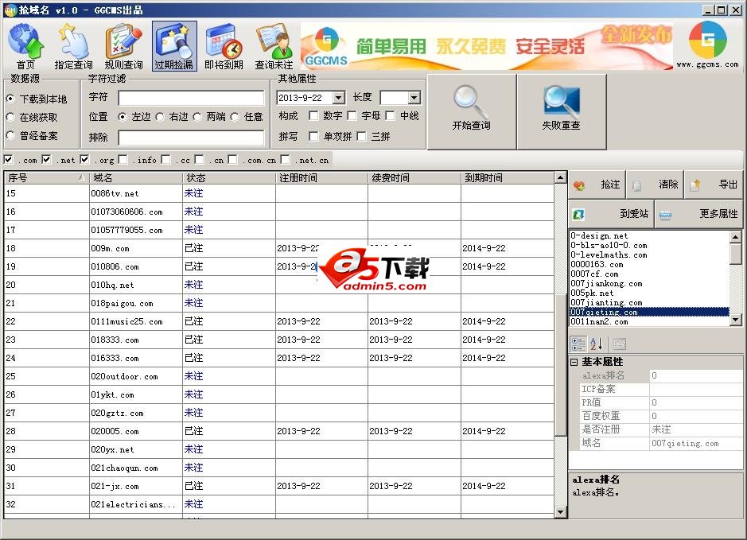Sort by the 注册时间 column header
This screenshot has width=747, height=540.
pyautogui.click(x=321, y=178)
